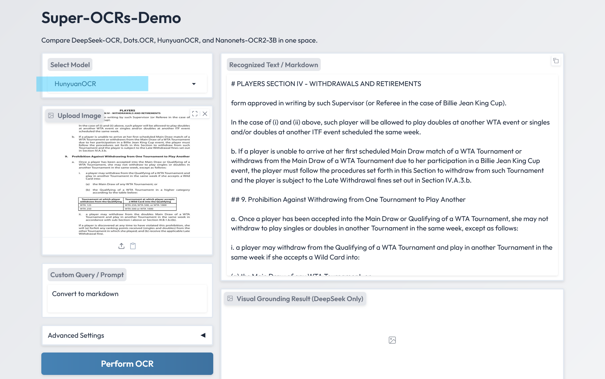The image size is (605, 379).
Task: Click the Super-OCRs-Demo page title
Action: pos(111,18)
